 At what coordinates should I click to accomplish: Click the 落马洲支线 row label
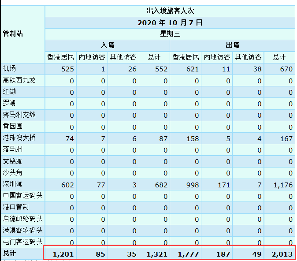coord(19,115)
